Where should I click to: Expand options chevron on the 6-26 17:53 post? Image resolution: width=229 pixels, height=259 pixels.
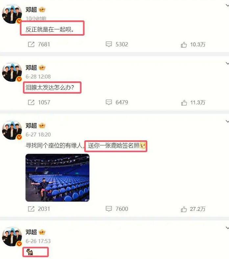(227, 228)
